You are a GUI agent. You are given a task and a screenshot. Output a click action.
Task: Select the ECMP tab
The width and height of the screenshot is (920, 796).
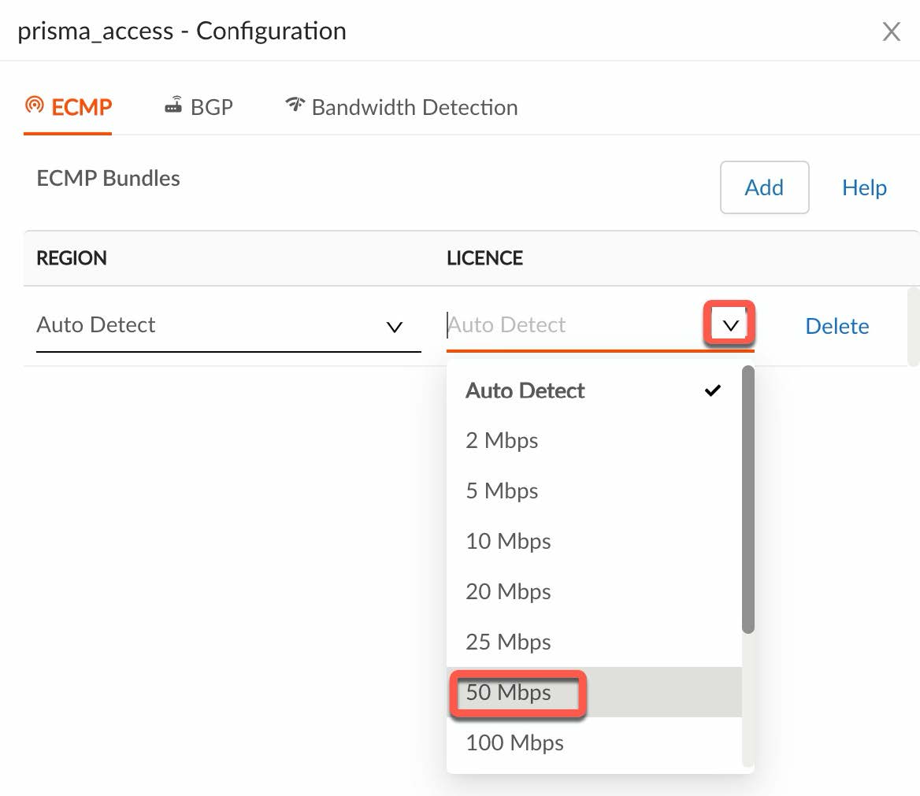81,107
